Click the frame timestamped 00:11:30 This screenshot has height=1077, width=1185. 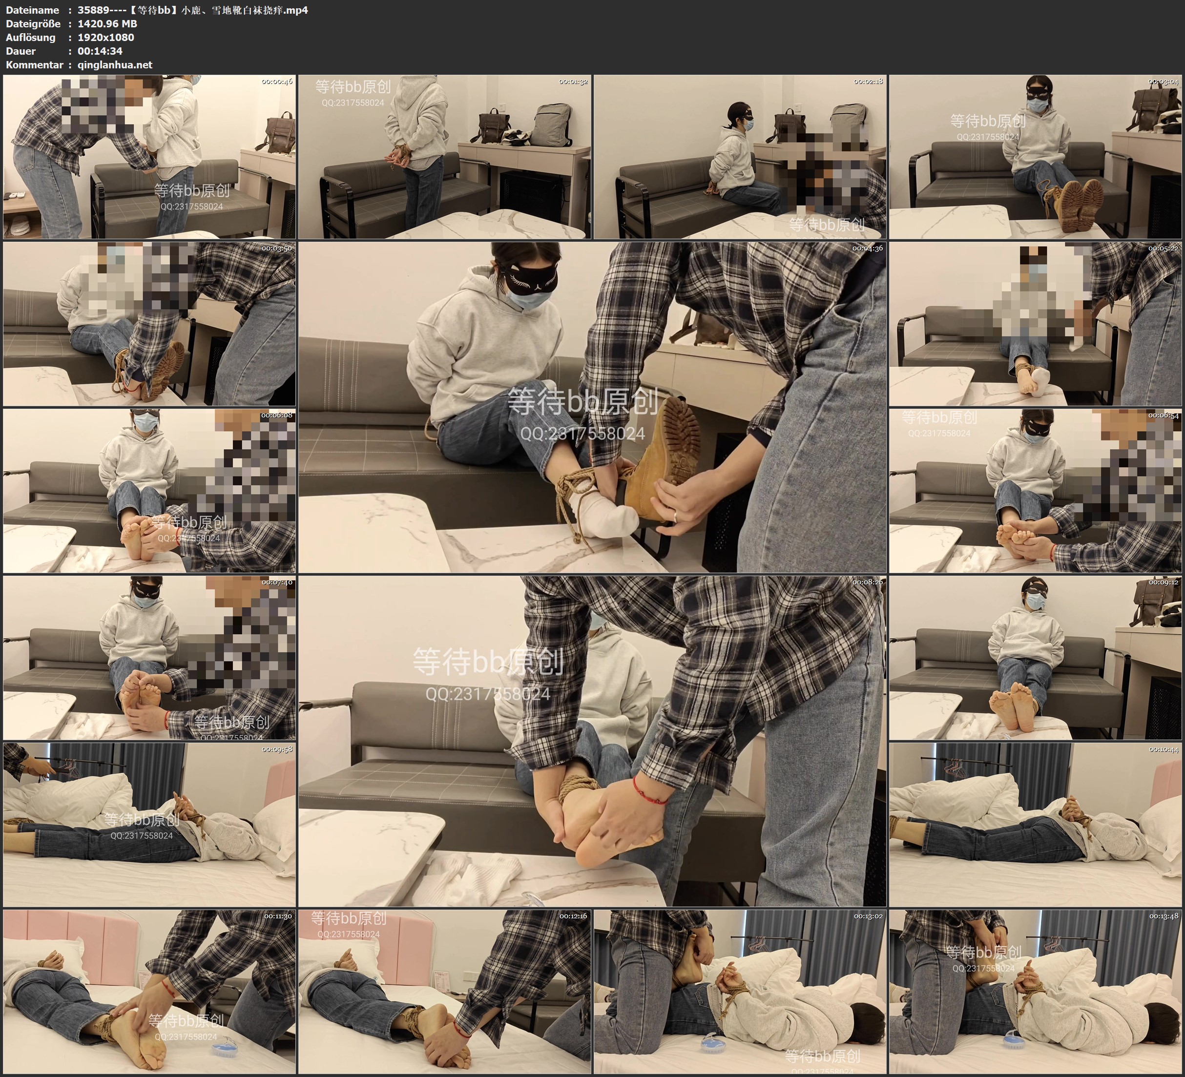click(149, 992)
